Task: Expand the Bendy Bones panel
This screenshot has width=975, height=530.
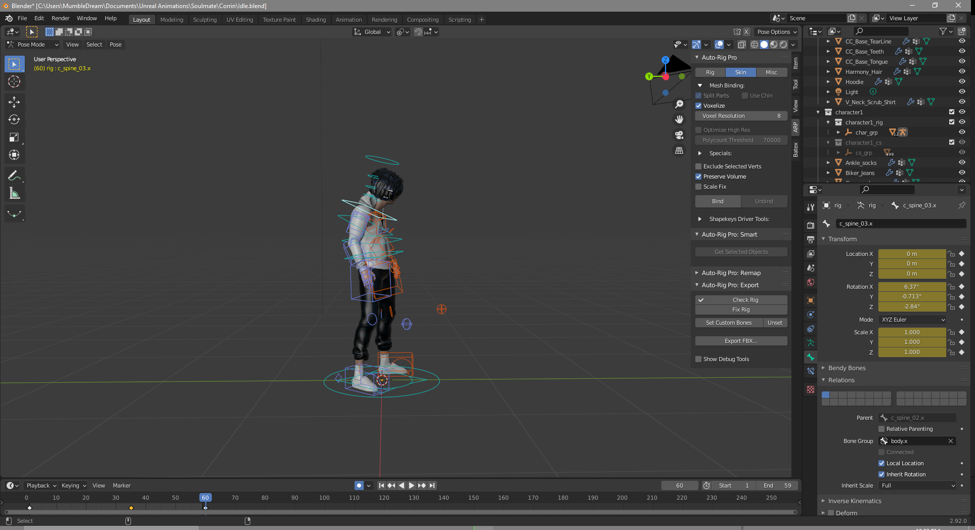Action: 847,368
